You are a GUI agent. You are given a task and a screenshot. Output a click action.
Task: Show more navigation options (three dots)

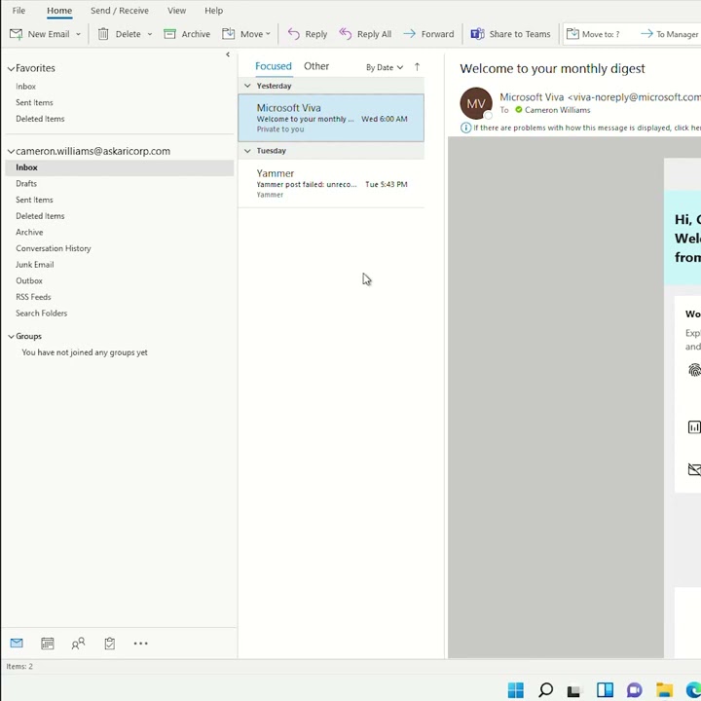140,644
